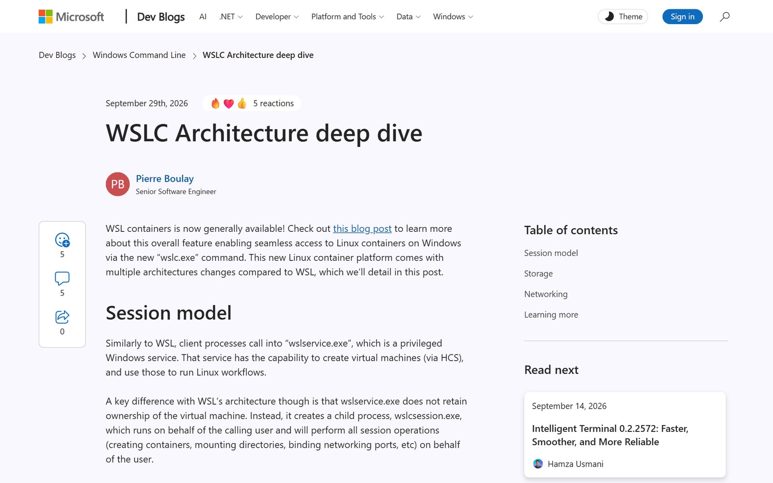Image resolution: width=773 pixels, height=483 pixels.
Task: Click the Microsoft logo
Action: pos(71,16)
